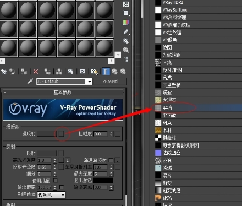The image size is (242, 206).
Task: Collapse the 基本参数 rollout
Action: tap(63, 92)
